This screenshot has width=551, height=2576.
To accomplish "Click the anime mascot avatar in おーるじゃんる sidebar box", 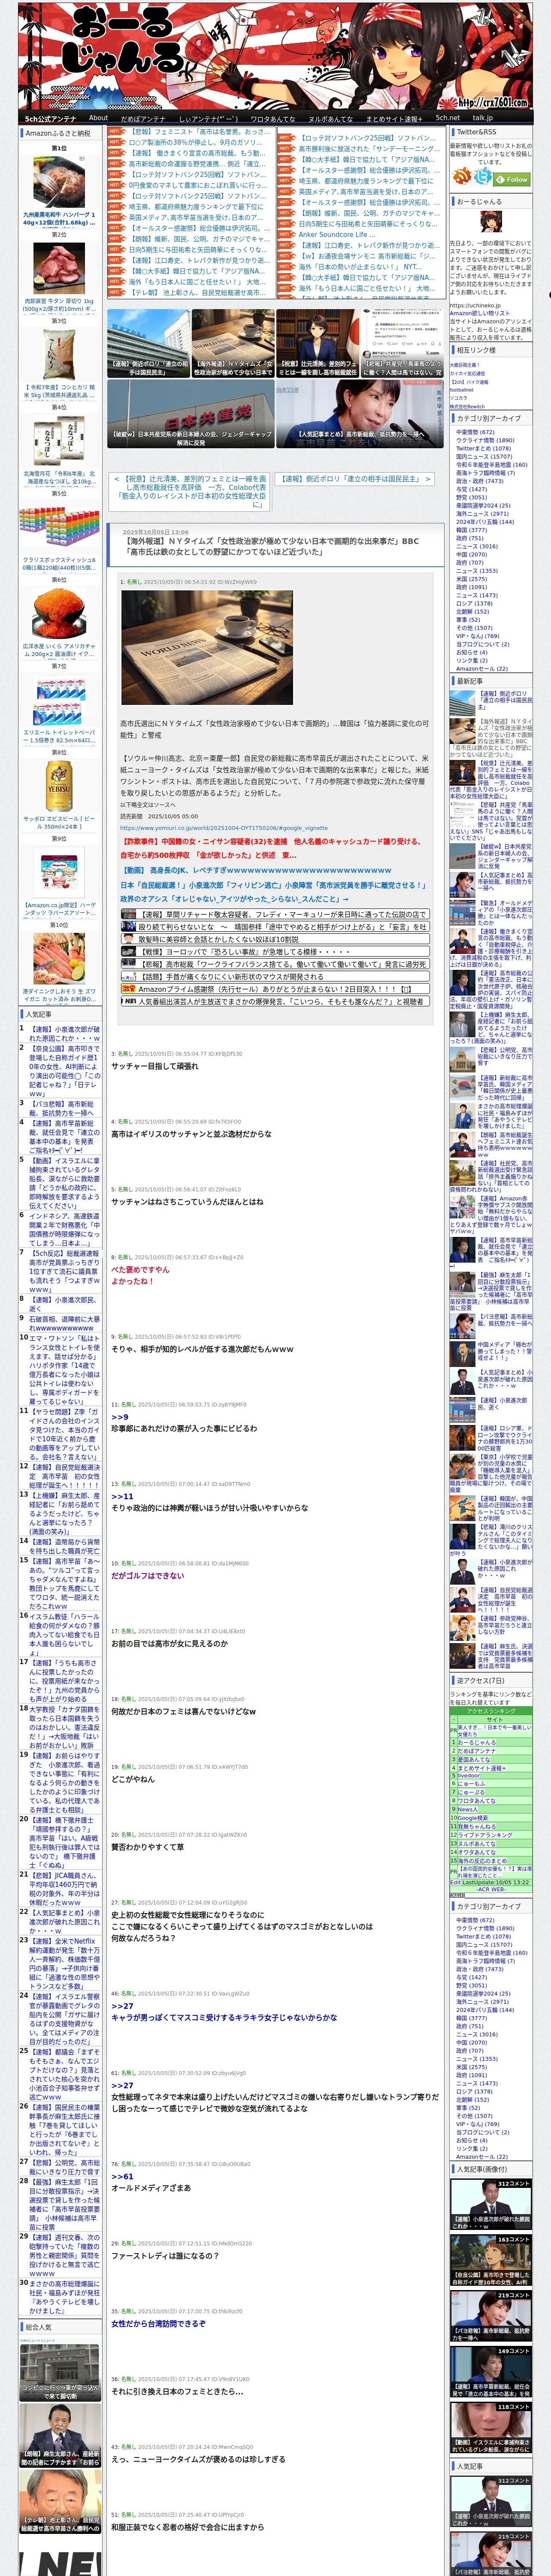I will (x=490, y=221).
